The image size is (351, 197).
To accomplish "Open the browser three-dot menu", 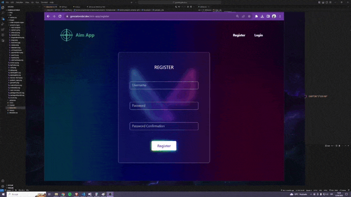I will (280, 16).
